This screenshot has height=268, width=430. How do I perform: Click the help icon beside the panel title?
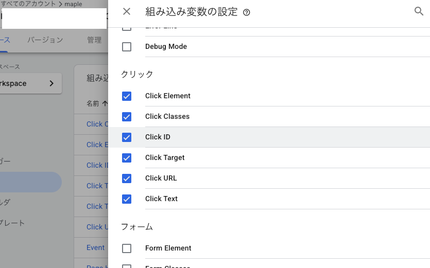click(x=246, y=12)
